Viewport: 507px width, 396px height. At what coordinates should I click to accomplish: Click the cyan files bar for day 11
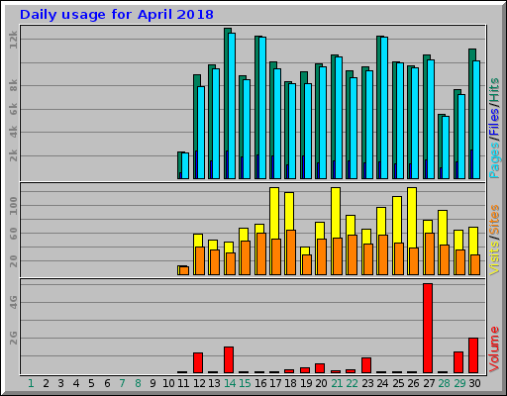pos(185,165)
